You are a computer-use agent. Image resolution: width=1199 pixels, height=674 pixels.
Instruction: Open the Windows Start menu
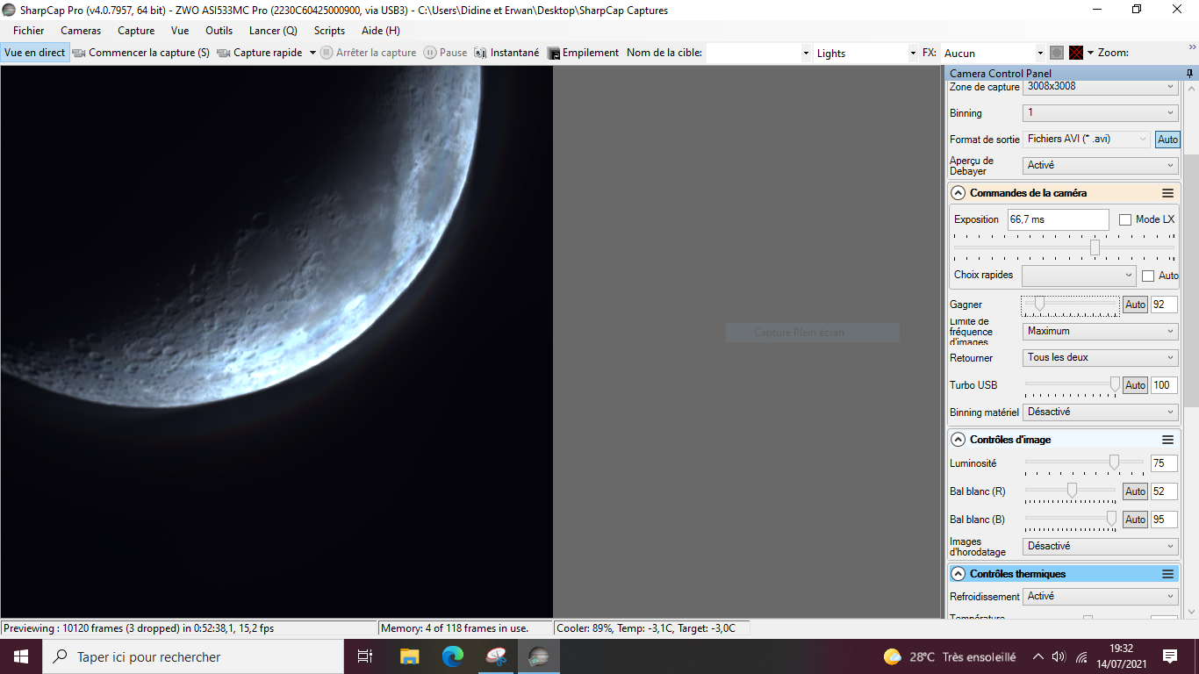click(21, 656)
